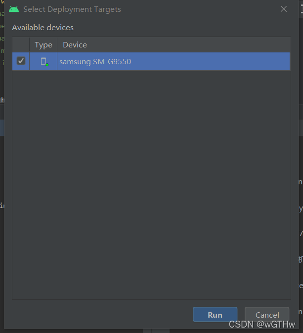This screenshot has width=303, height=333.
Task: Close the Select Deployment Targets dialog
Action: (283, 9)
